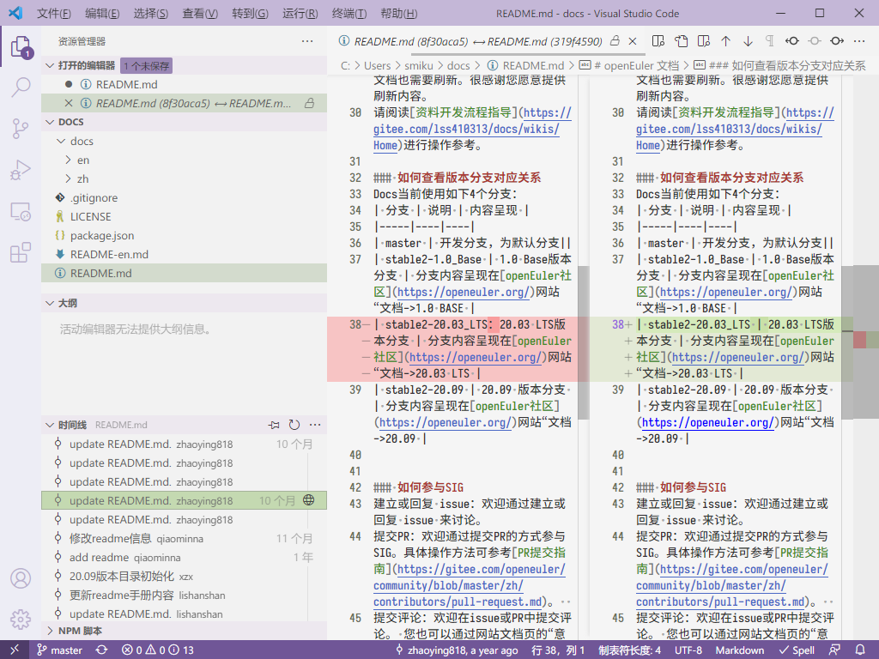Open the Extensions view

tap(21, 252)
